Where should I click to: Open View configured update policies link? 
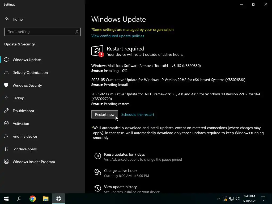(118, 36)
